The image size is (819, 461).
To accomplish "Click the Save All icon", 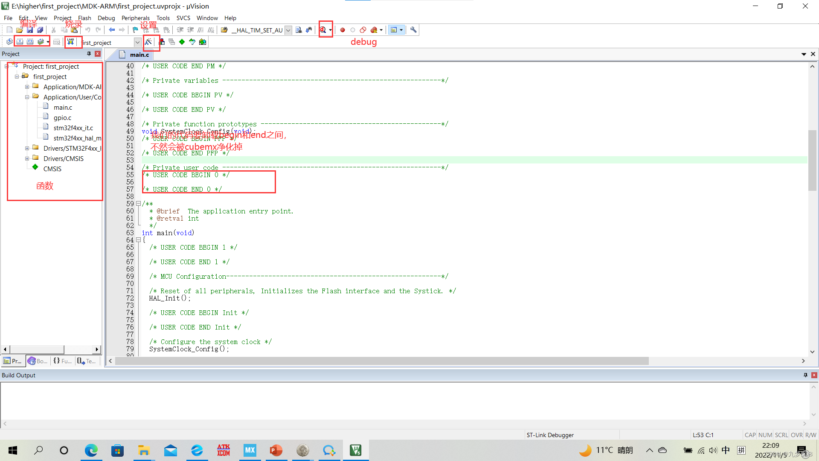I will tap(40, 30).
